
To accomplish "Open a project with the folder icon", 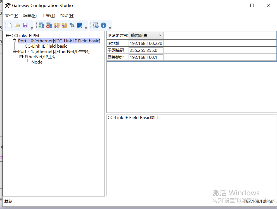I will point(18,26).
